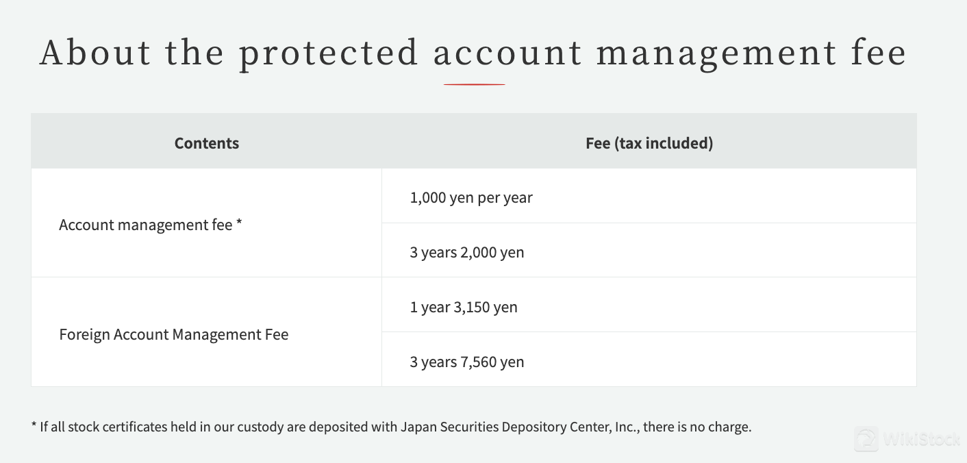This screenshot has width=967, height=463.
Task: Click the word "About" in the heading
Action: 95,53
